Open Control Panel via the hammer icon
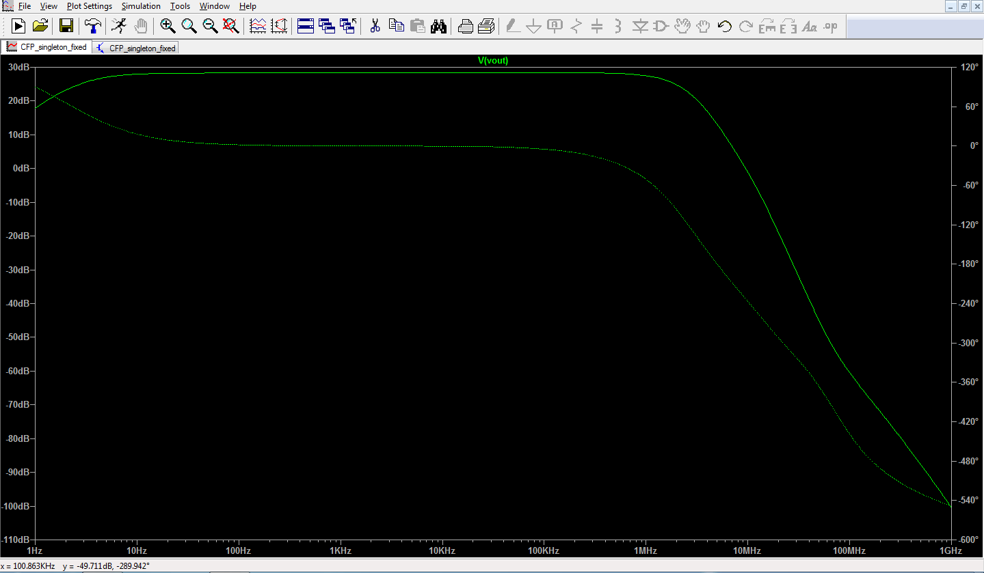Image resolution: width=984 pixels, height=573 pixels. click(92, 27)
